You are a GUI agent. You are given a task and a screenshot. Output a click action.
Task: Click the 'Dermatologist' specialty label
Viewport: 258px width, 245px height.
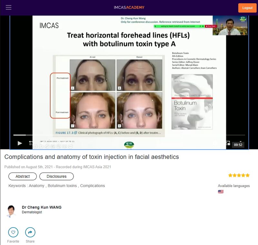[x=32, y=212]
